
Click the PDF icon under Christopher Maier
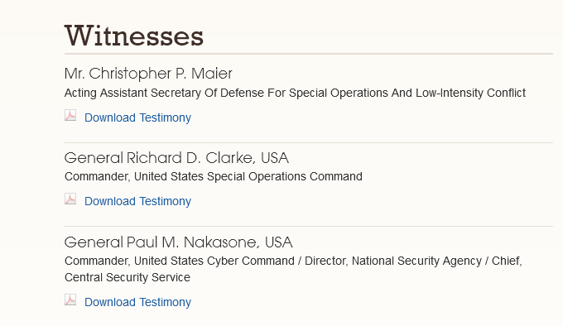pos(70,116)
